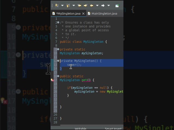Click the error quick-fix marker on line 17

pyautogui.click(x=52, y=80)
